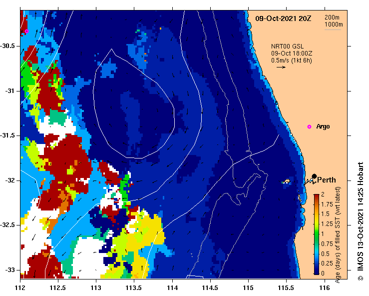Click the dark blue bottom of the color bar
Image resolution: width=369 pixels, height=296 pixels.
click(x=317, y=272)
